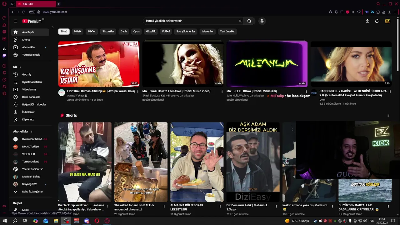This screenshot has width=400, height=225.
Task: Open Shorts in the sidebar
Action: point(30,40)
